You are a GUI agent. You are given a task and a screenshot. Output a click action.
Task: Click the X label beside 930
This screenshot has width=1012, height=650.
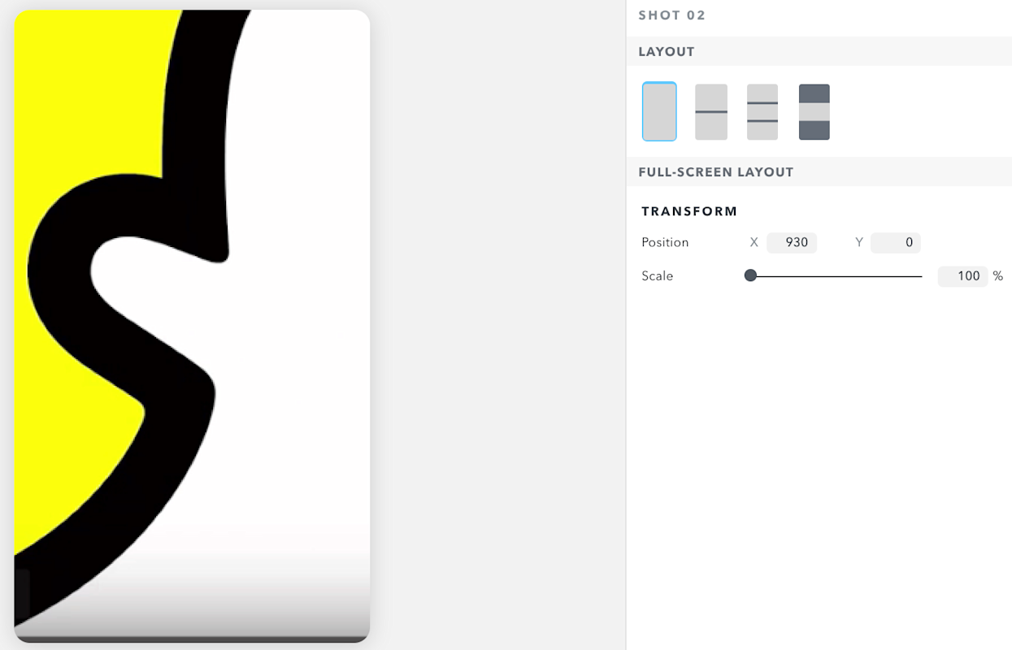[754, 242]
